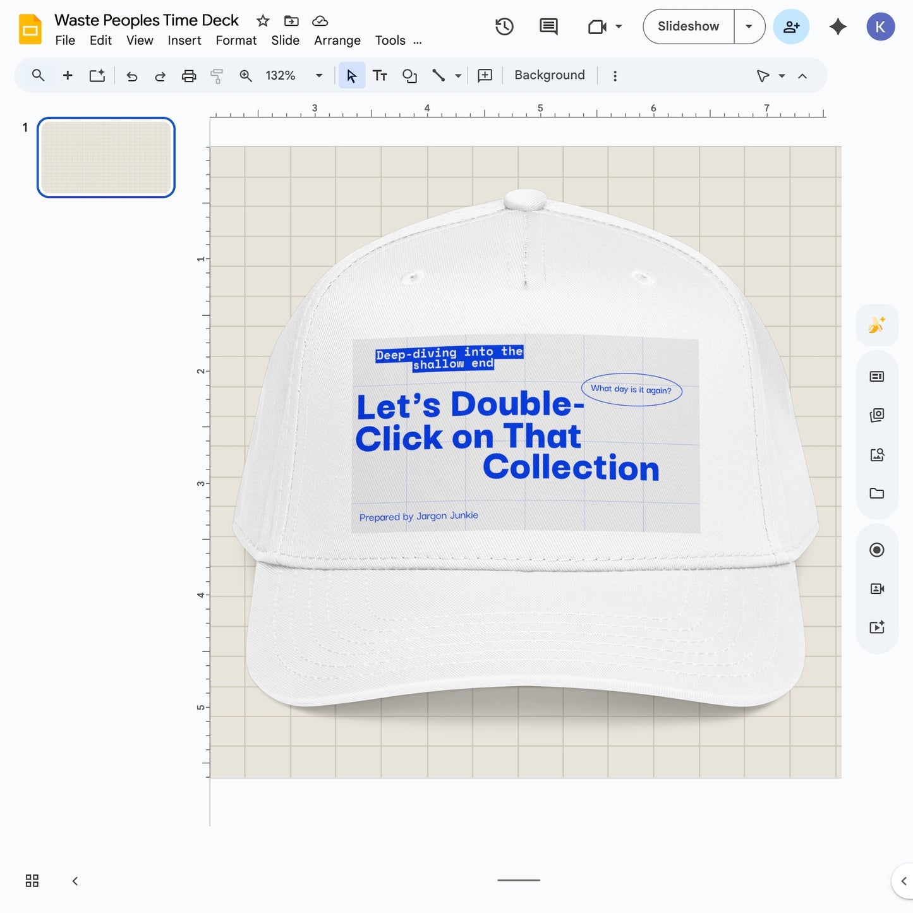913x913 pixels.
Task: Open the Google Slides home icon
Action: pyautogui.click(x=30, y=29)
